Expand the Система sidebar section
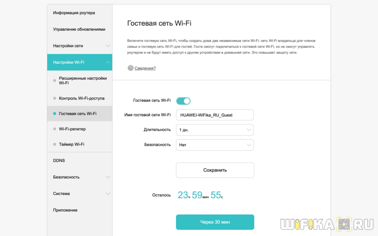The image size is (378, 236). pos(108,194)
